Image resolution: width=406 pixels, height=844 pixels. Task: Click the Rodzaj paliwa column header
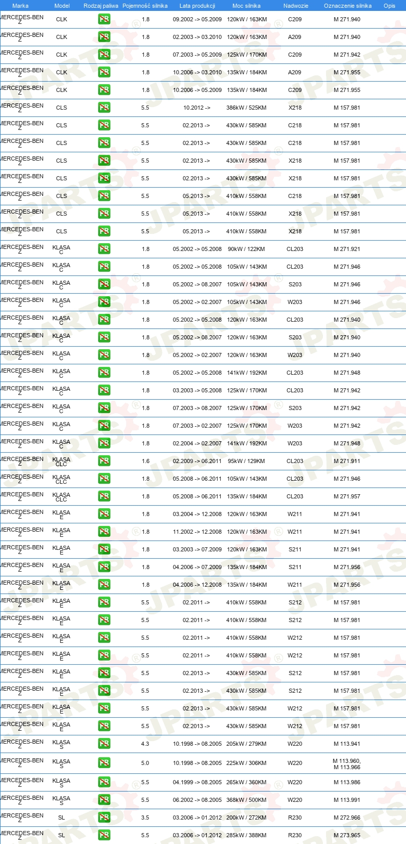[x=101, y=6]
